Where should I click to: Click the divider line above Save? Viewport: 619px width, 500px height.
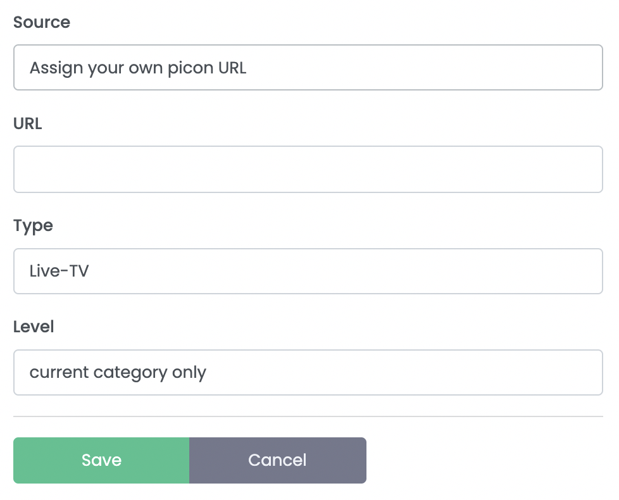point(308,416)
